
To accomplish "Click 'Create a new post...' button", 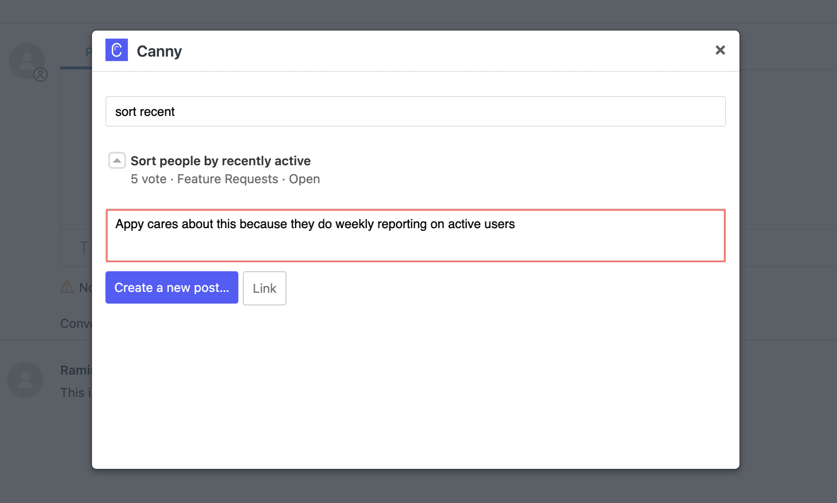I will tap(172, 287).
